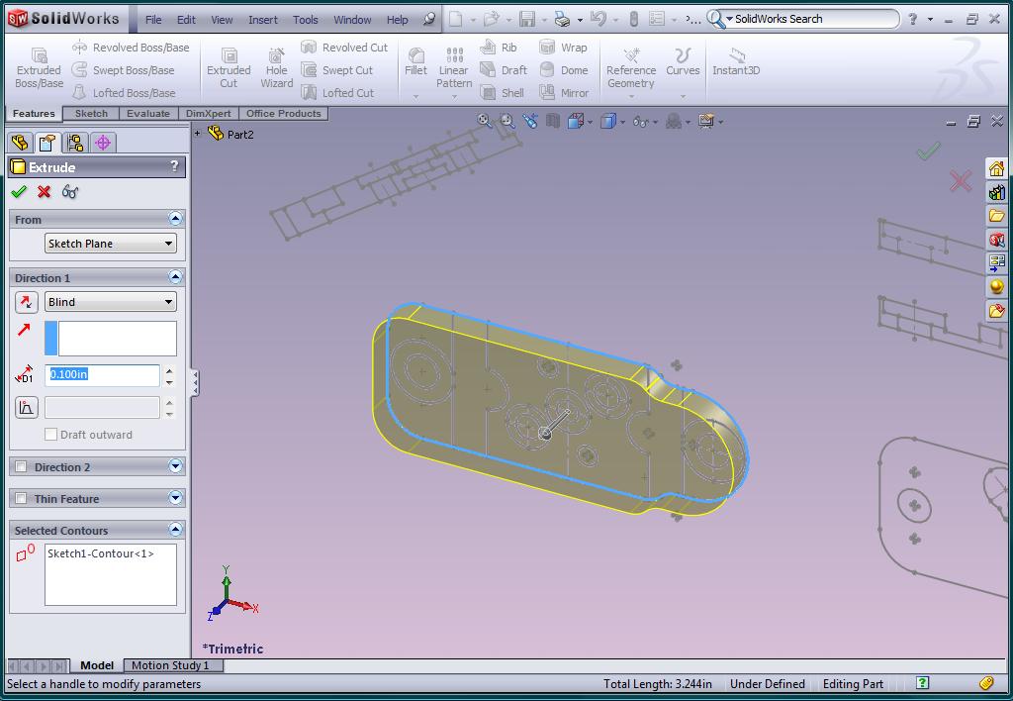Open the Office Products tab

[284, 113]
